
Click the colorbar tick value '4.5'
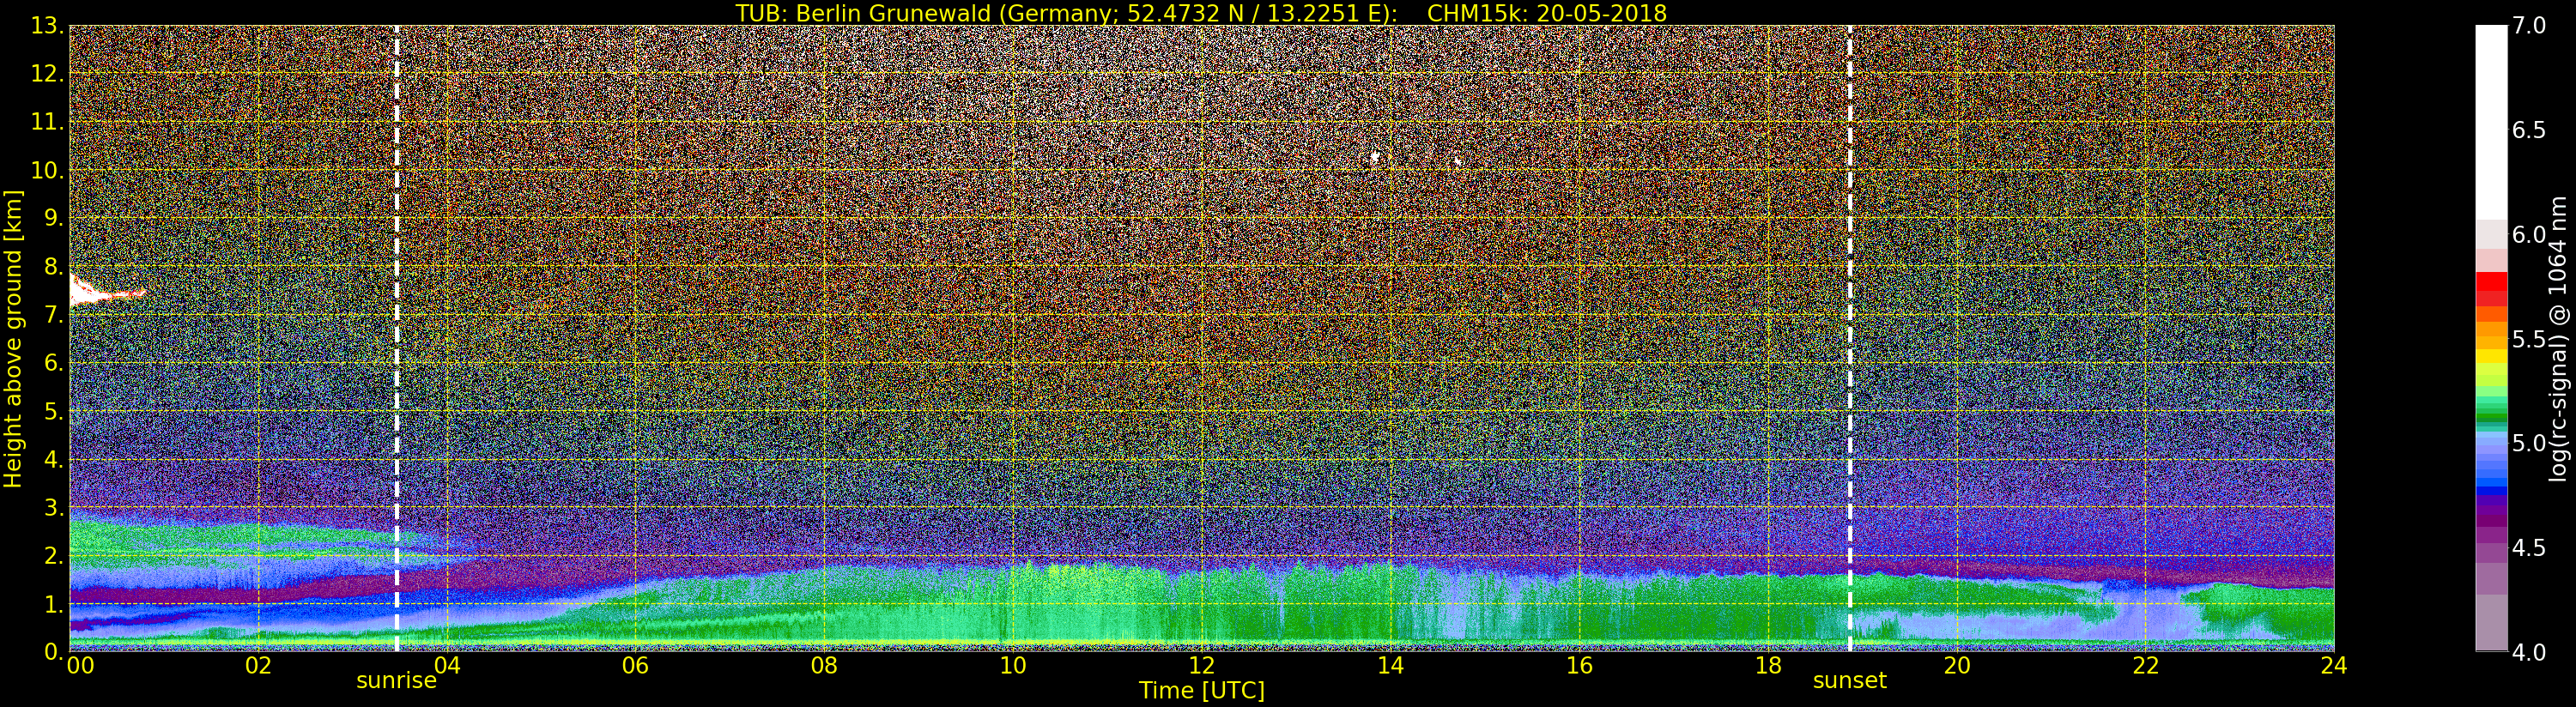2528,548
